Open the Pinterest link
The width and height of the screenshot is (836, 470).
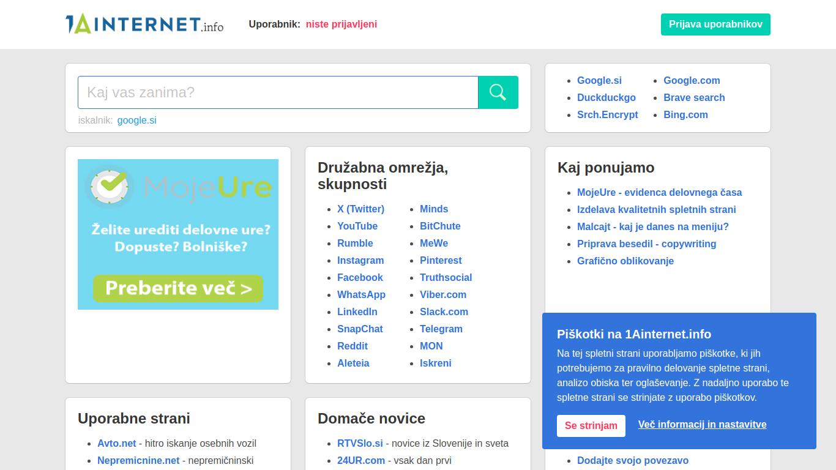[x=441, y=261]
